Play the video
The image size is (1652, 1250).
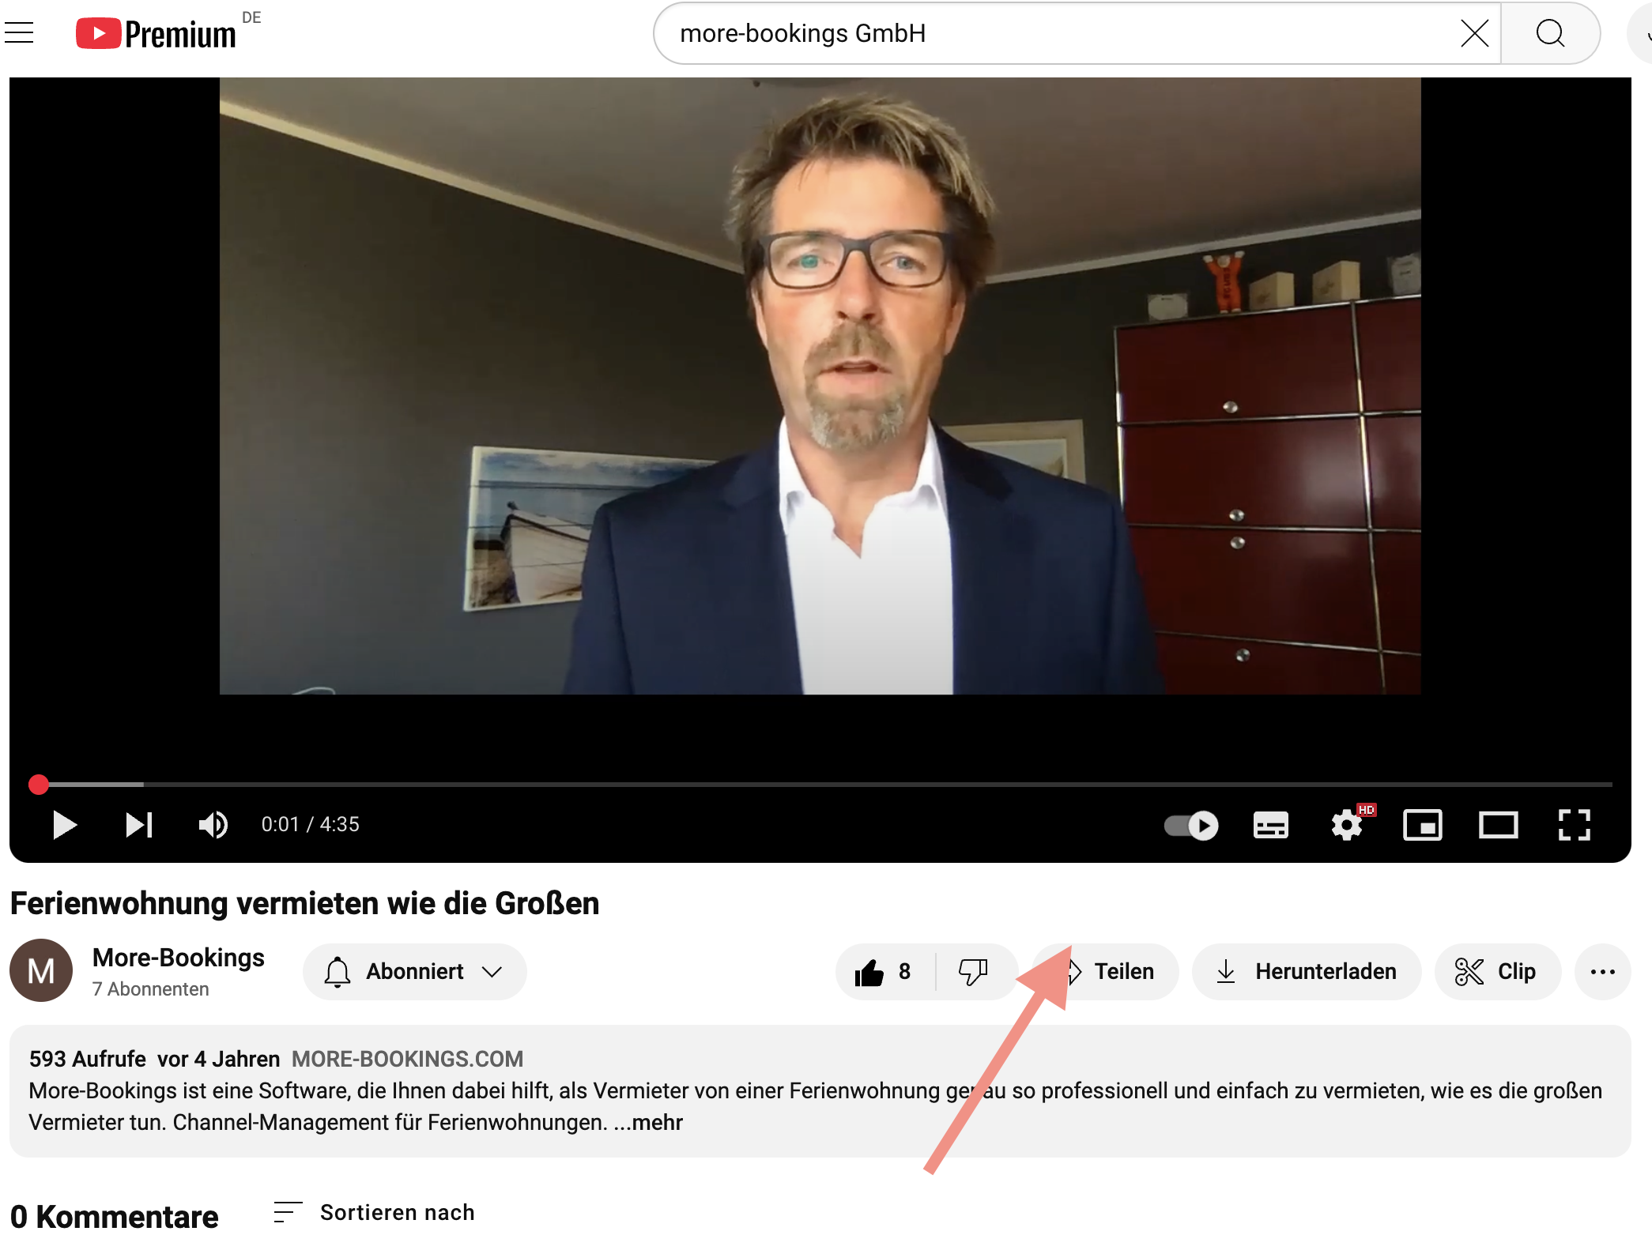click(x=64, y=825)
